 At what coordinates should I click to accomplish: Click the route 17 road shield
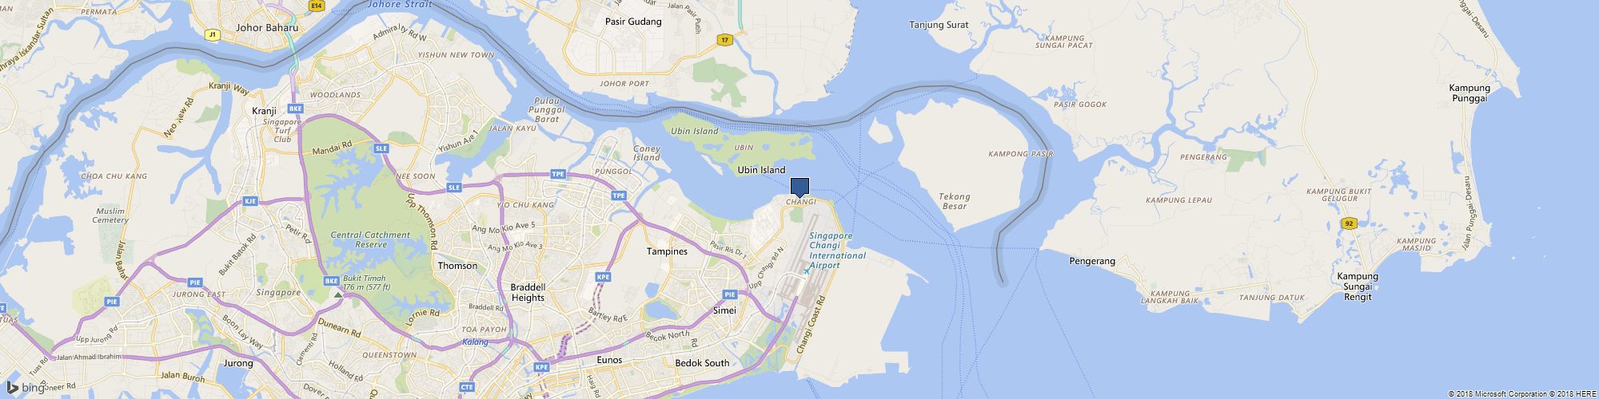click(724, 39)
